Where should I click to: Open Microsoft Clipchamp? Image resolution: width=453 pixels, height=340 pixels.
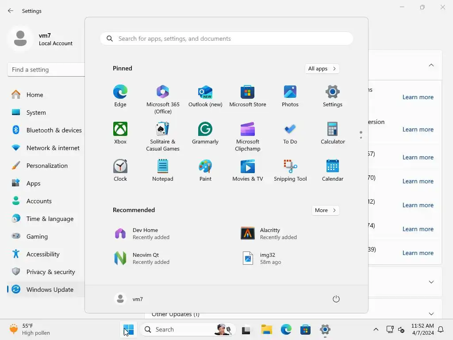tap(248, 136)
